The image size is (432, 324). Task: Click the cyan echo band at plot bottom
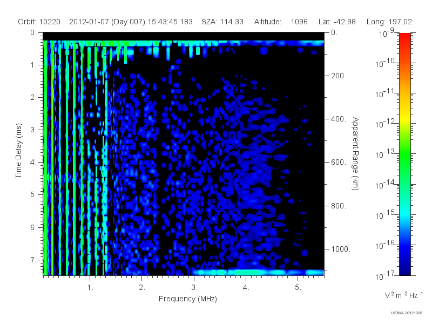tap(258, 273)
